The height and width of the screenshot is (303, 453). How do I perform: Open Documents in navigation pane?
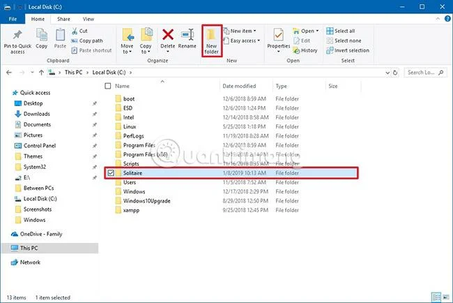point(33,124)
